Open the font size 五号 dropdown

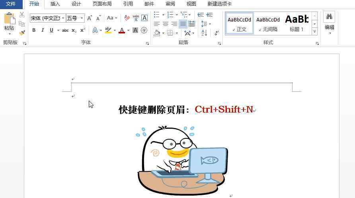tap(82, 18)
